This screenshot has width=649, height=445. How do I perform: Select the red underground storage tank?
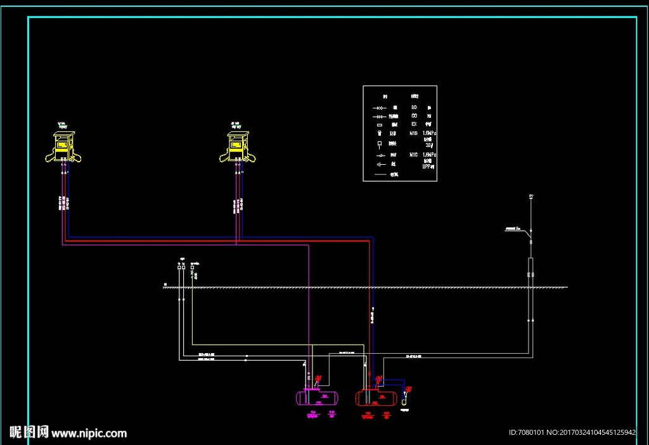(376, 398)
